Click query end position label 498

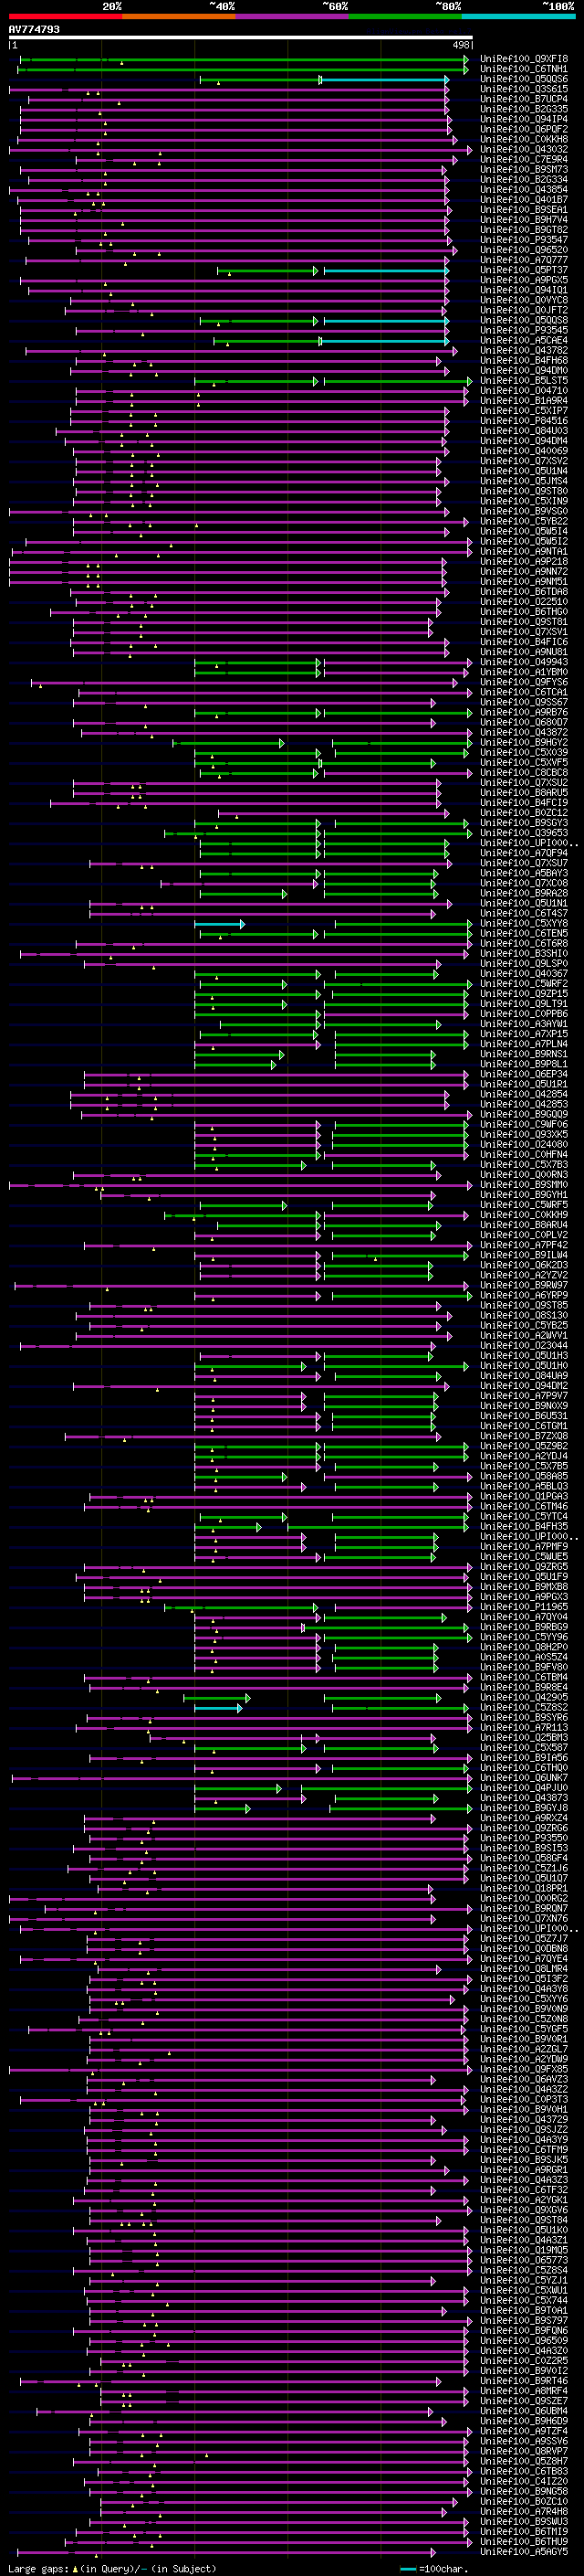pyautogui.click(x=461, y=45)
